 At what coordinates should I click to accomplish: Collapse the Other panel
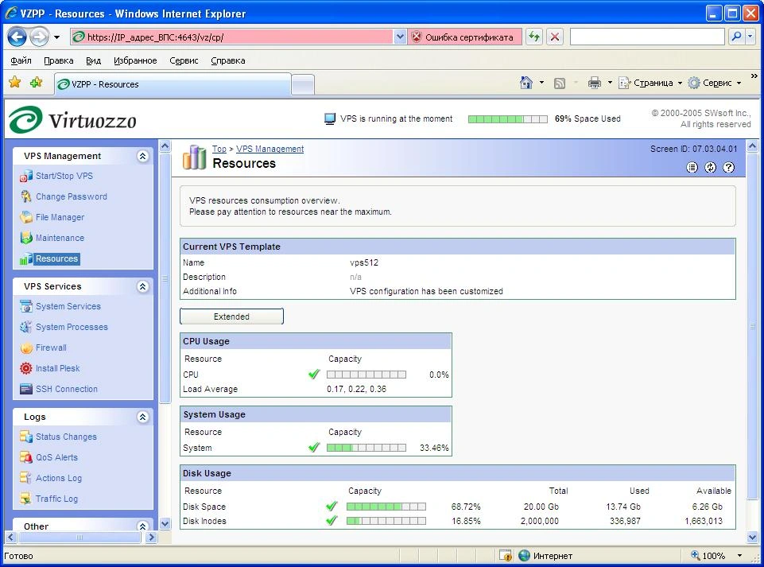[x=143, y=526]
